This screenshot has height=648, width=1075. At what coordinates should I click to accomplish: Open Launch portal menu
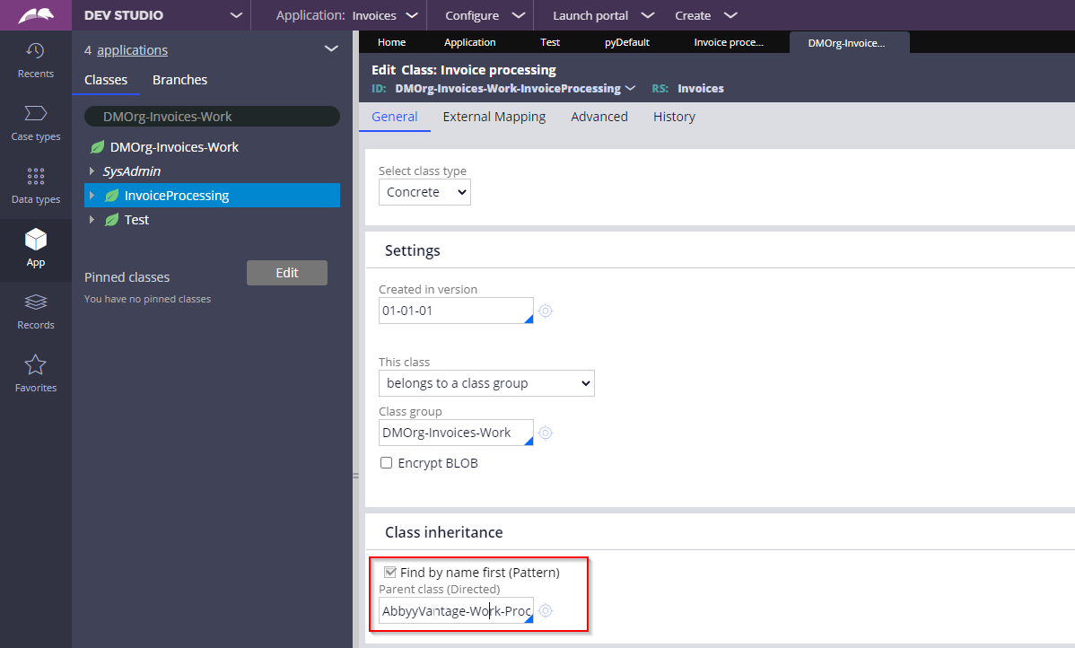603,15
